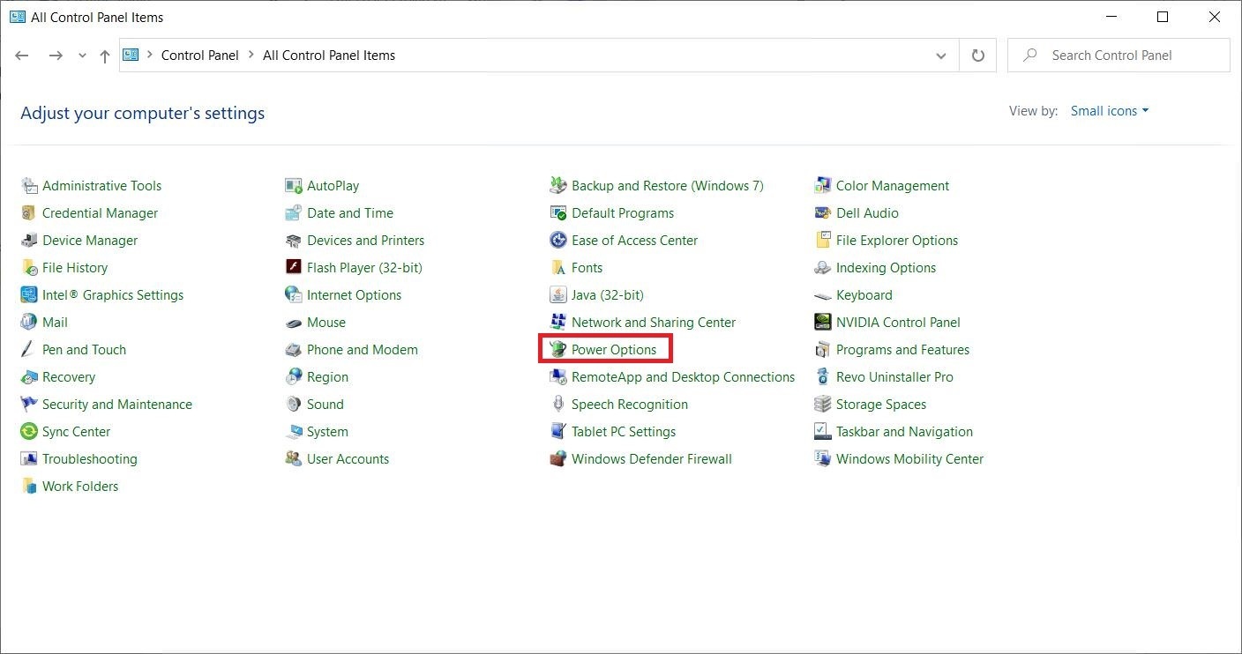1242x654 pixels.
Task: Open the Sync Center icon
Action: click(x=28, y=432)
